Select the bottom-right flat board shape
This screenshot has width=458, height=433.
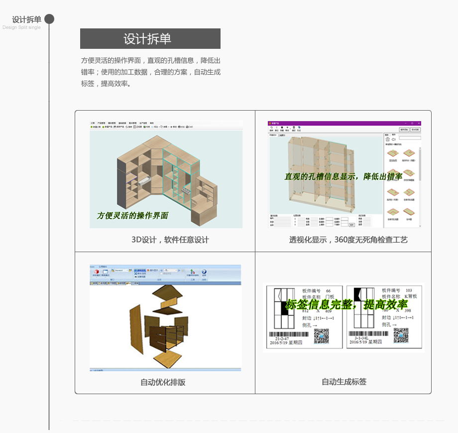pos(409,212)
